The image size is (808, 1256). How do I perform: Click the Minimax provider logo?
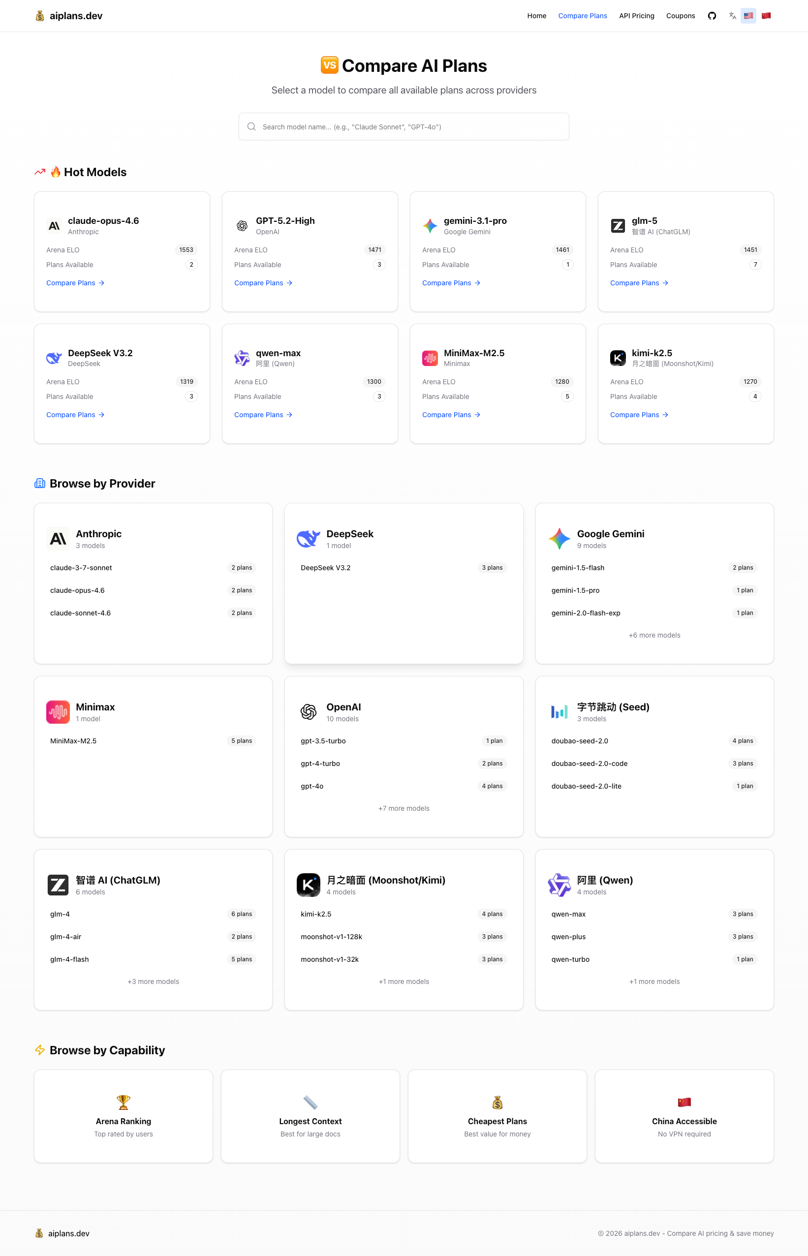[58, 712]
